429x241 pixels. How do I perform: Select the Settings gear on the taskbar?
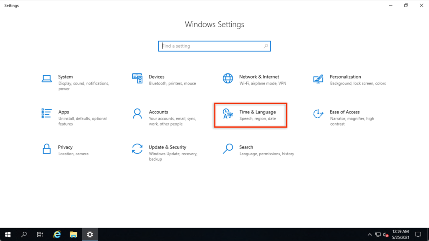coord(90,234)
